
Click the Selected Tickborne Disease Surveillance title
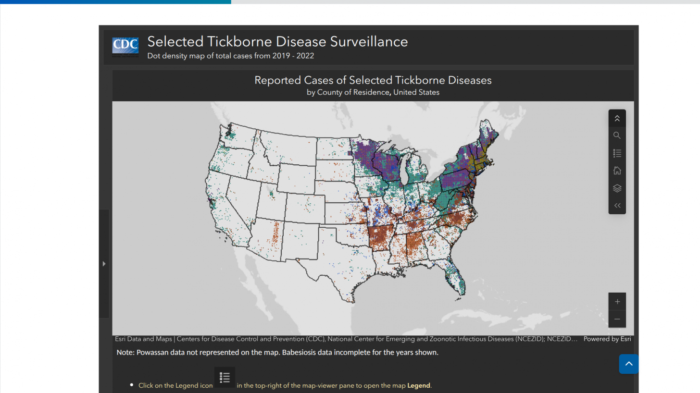coord(277,42)
